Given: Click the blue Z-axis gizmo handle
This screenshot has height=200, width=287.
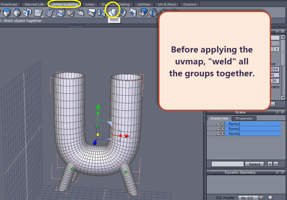Looking at the screenshot, I should [95, 143].
